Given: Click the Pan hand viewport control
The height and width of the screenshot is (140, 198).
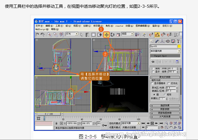Looking at the screenshot, I should [171, 127].
